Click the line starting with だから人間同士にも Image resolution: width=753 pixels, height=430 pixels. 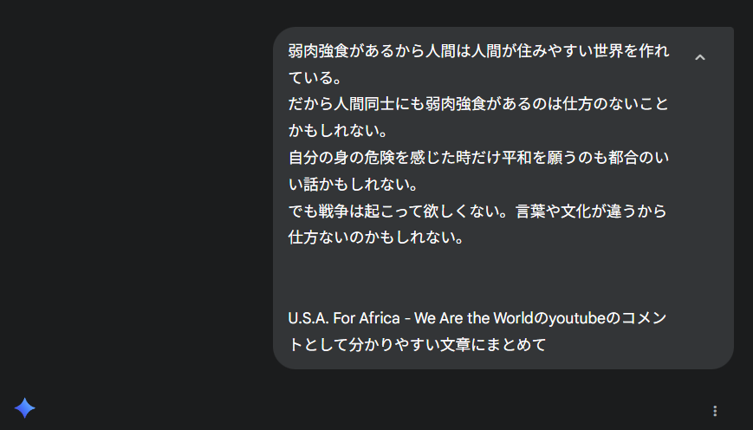click(478, 104)
